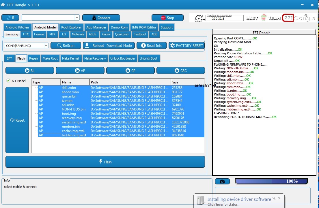The image size is (319, 208).
Task: Open the Unbrick Boot sub-tab
Action: click(148, 58)
